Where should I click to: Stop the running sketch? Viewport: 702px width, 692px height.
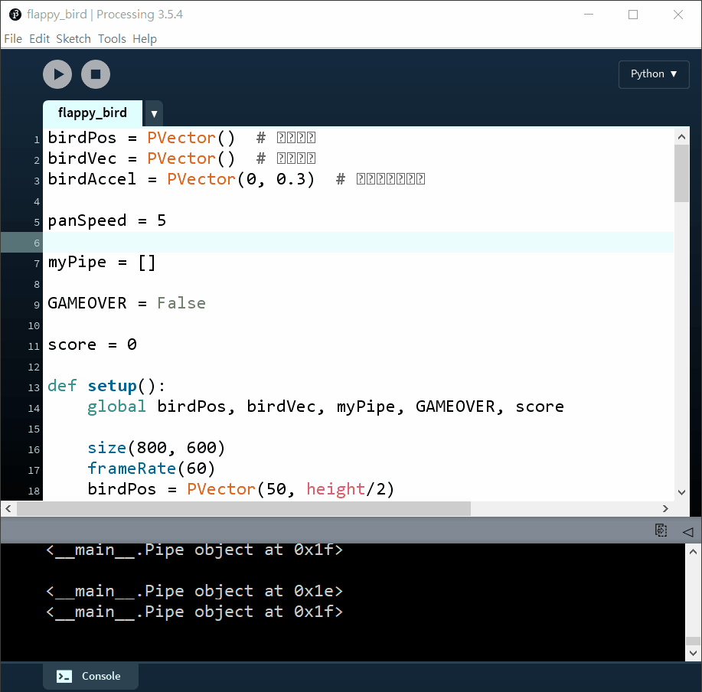point(96,74)
